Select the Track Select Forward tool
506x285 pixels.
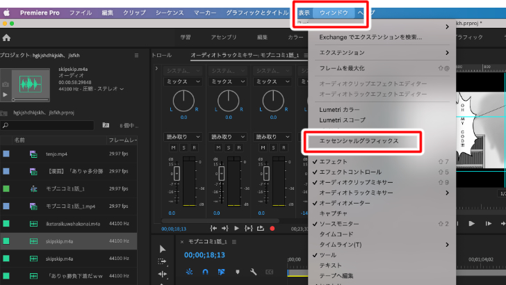(x=163, y=262)
